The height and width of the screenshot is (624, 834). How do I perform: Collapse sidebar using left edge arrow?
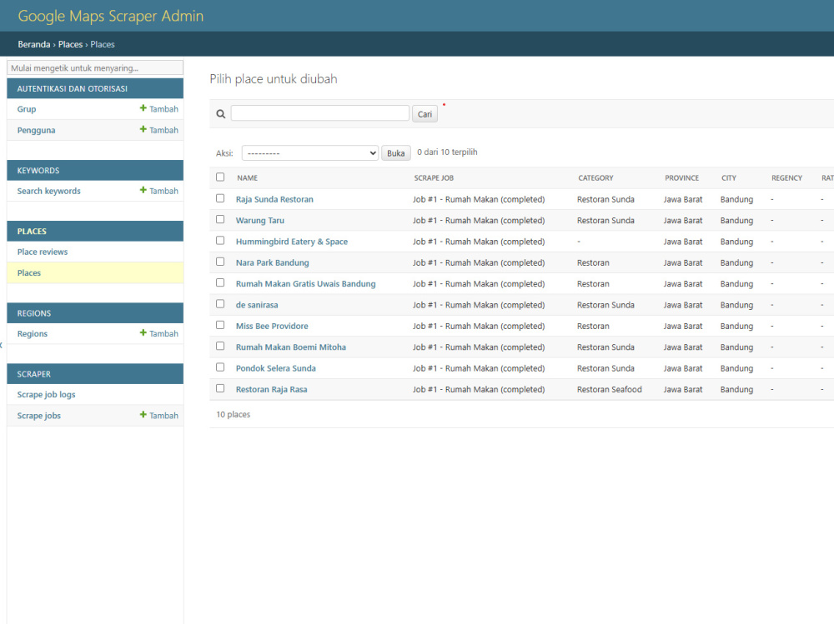point(1,345)
